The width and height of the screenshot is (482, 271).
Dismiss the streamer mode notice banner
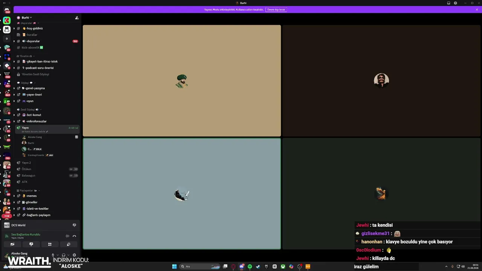[x=477, y=9]
